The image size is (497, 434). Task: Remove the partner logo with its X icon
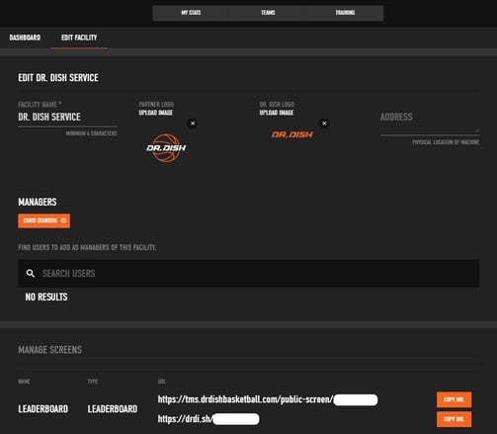pyautogui.click(x=193, y=124)
